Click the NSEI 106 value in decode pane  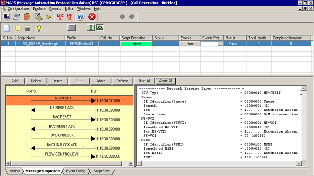tap(256, 157)
